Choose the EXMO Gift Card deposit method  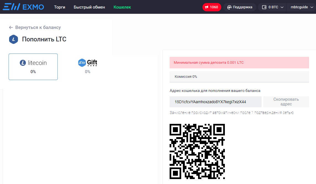[88, 66]
